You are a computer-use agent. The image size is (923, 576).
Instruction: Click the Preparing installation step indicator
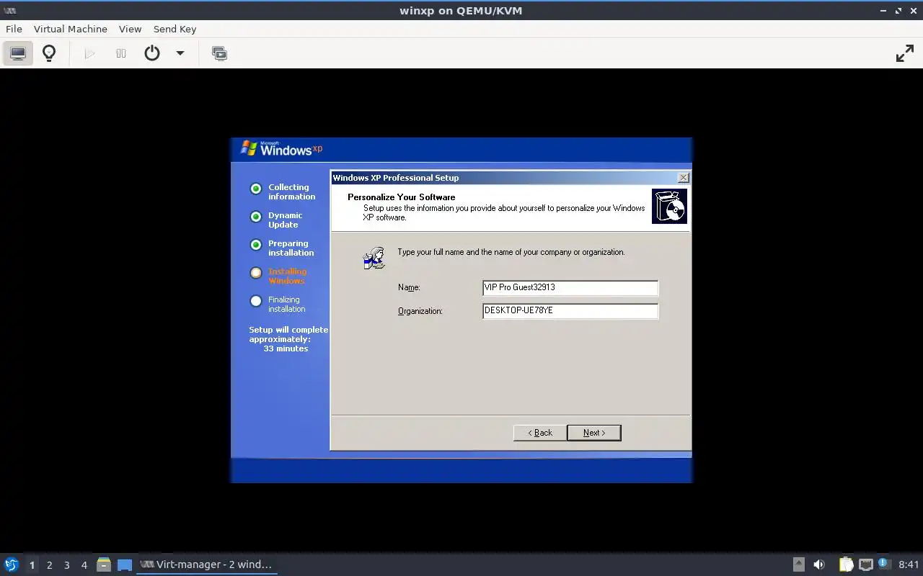pyautogui.click(x=255, y=245)
